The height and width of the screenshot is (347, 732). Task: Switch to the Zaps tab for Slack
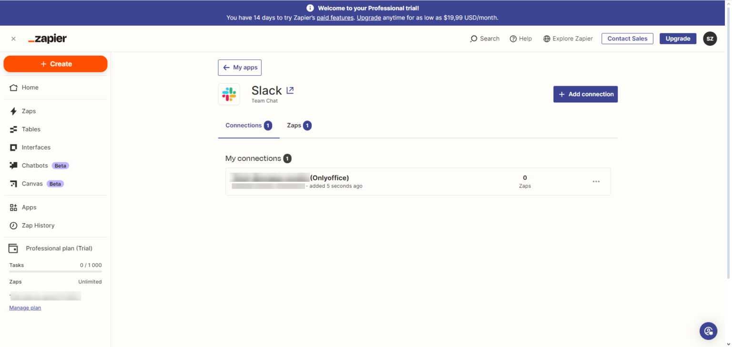[x=299, y=125]
